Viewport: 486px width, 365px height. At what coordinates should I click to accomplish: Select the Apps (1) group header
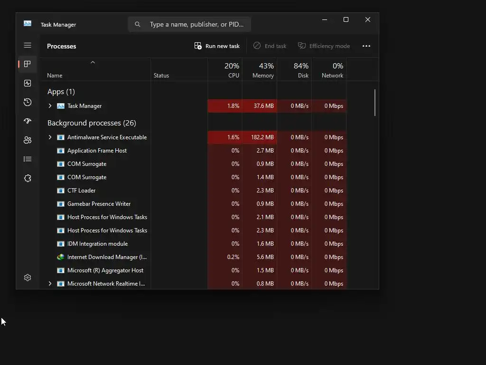pos(61,92)
